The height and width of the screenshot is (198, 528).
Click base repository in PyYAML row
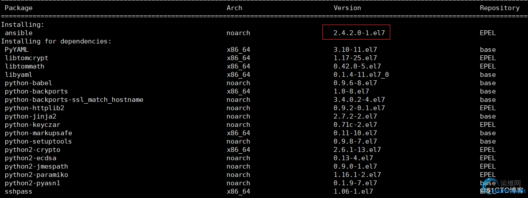488,50
